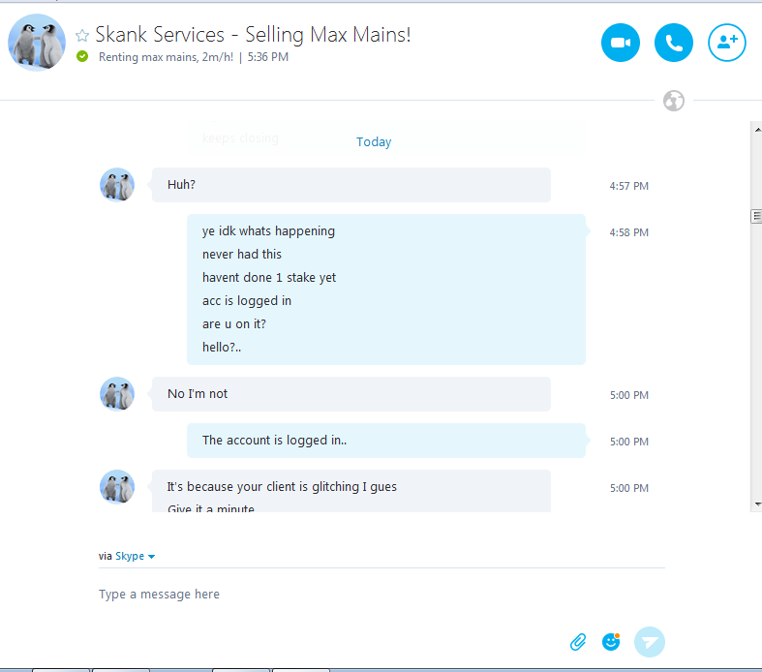Click the green online status icon
Image resolution: width=762 pixels, height=672 pixels.
coord(82,56)
